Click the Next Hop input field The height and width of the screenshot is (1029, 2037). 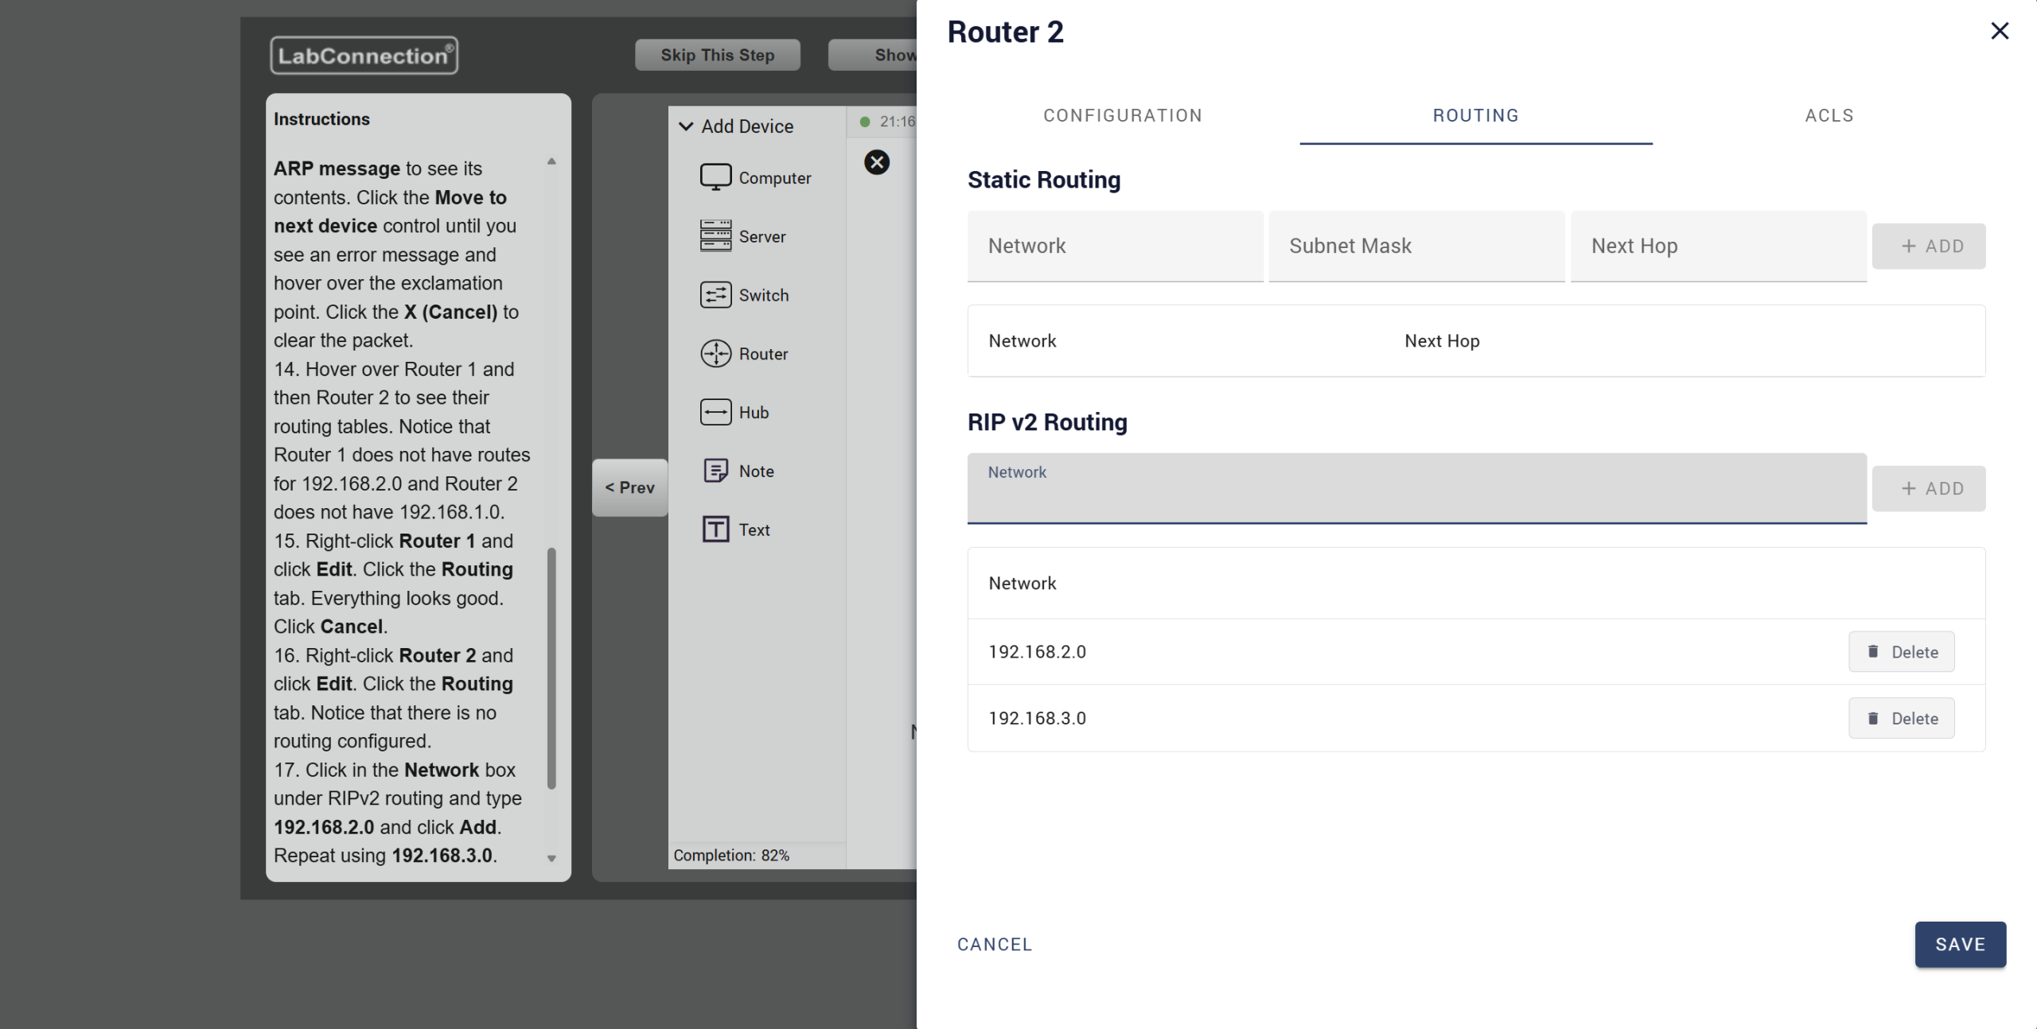[x=1718, y=247]
